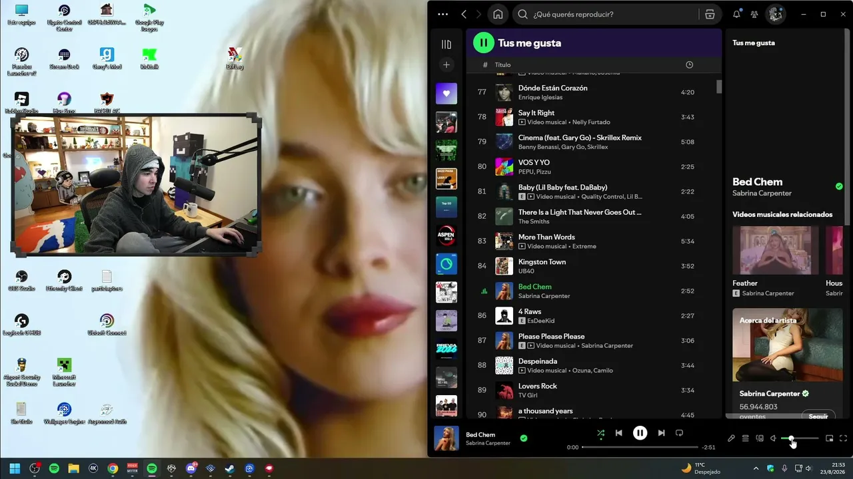The width and height of the screenshot is (853, 479).
Task: Open the lyrics microphone icon
Action: 731,438
